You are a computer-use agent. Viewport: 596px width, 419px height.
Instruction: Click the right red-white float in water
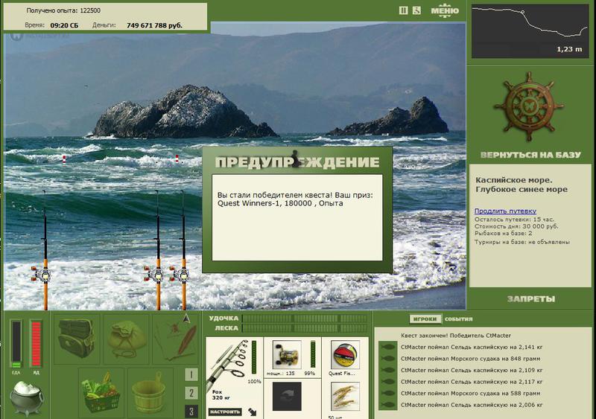[x=177, y=159]
